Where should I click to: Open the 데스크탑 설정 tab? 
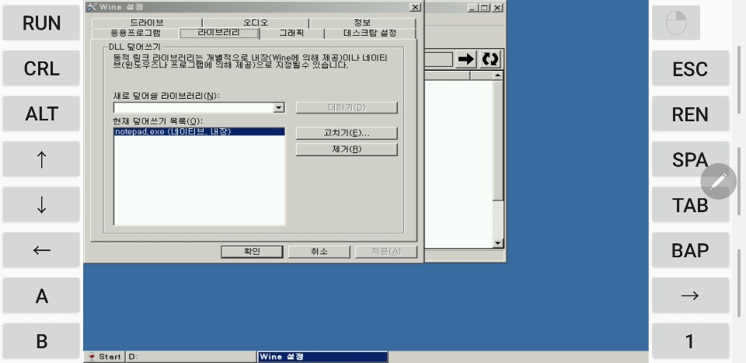point(370,33)
